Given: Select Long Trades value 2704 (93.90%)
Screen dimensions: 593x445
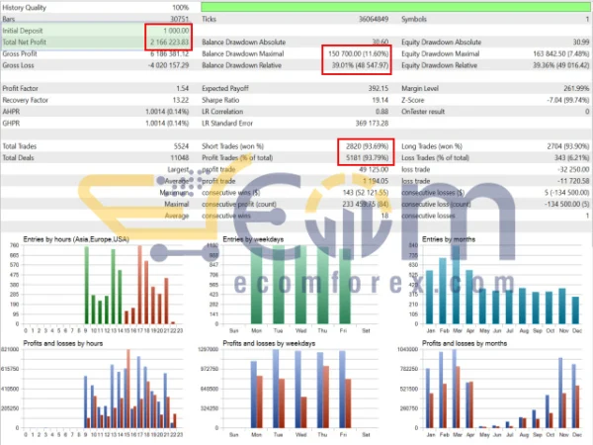Looking at the screenshot, I should coord(568,146).
